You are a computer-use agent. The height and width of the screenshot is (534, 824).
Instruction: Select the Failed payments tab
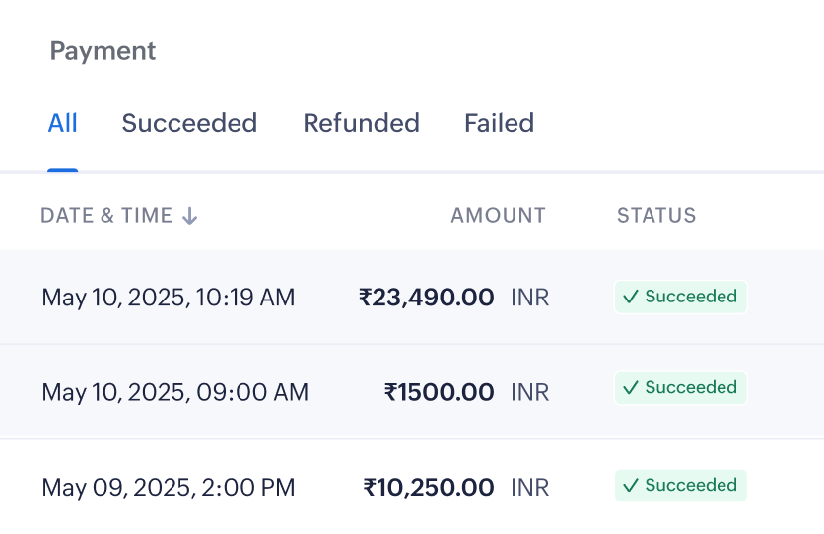[x=499, y=123]
